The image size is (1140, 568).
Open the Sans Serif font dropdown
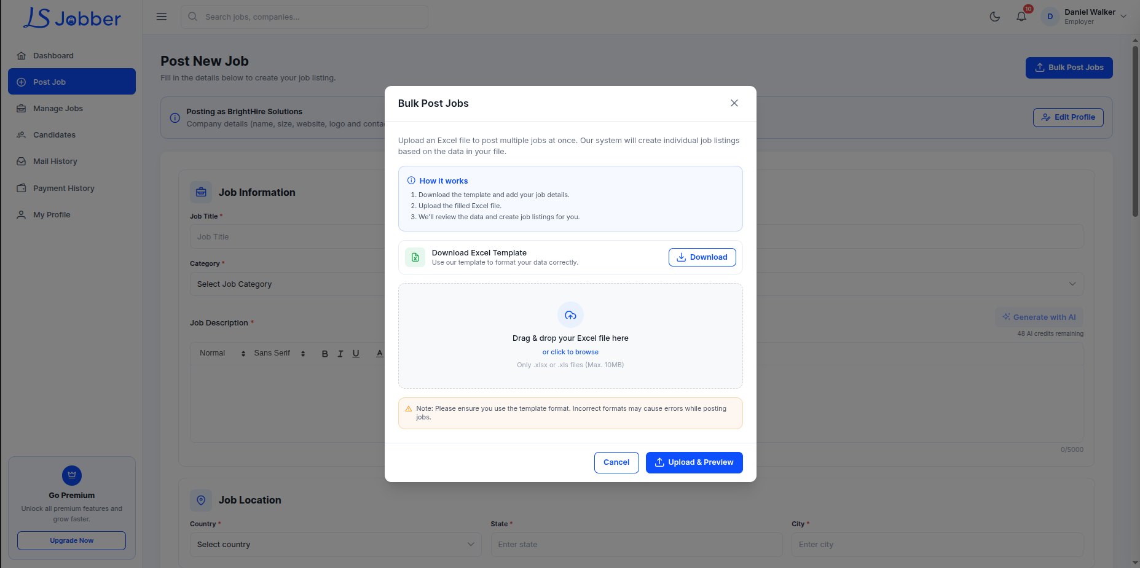280,353
